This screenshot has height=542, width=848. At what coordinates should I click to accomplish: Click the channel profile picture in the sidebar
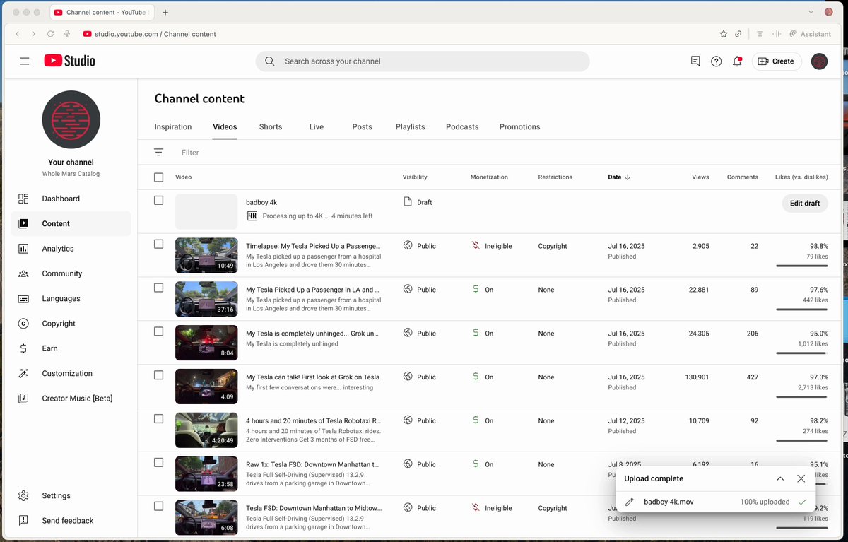(71, 119)
